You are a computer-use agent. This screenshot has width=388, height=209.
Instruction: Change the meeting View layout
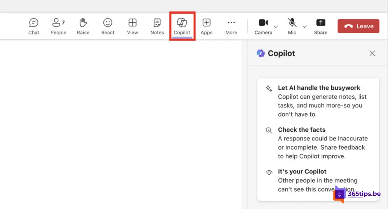pyautogui.click(x=132, y=26)
